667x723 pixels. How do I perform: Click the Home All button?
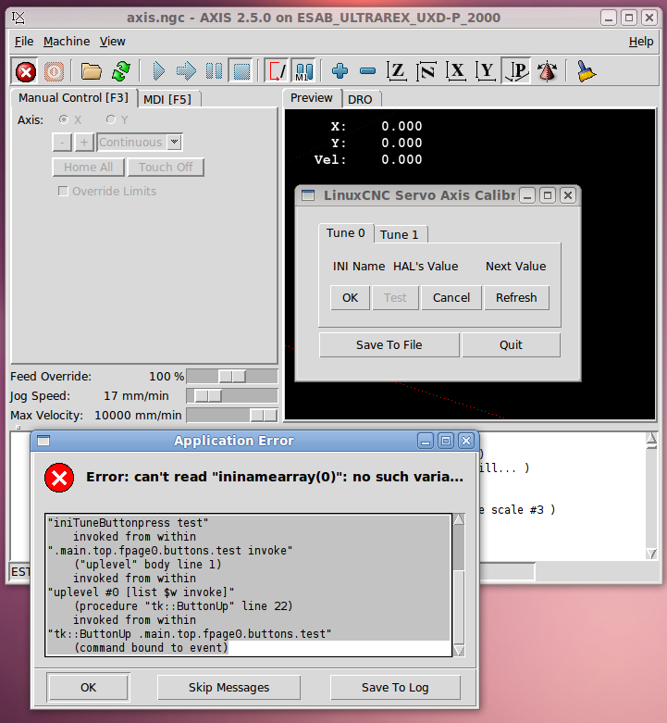tap(89, 168)
